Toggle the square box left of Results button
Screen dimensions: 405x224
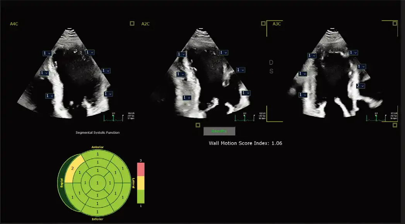click(198, 125)
